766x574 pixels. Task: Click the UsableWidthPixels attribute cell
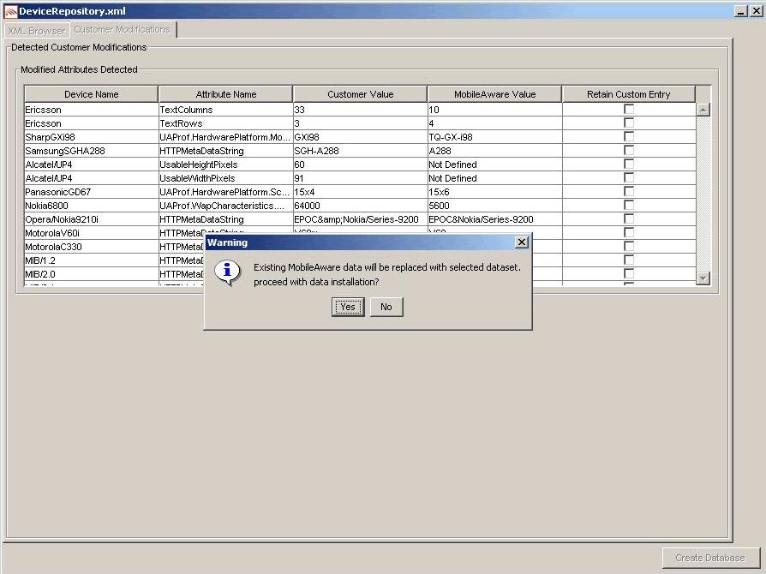225,178
